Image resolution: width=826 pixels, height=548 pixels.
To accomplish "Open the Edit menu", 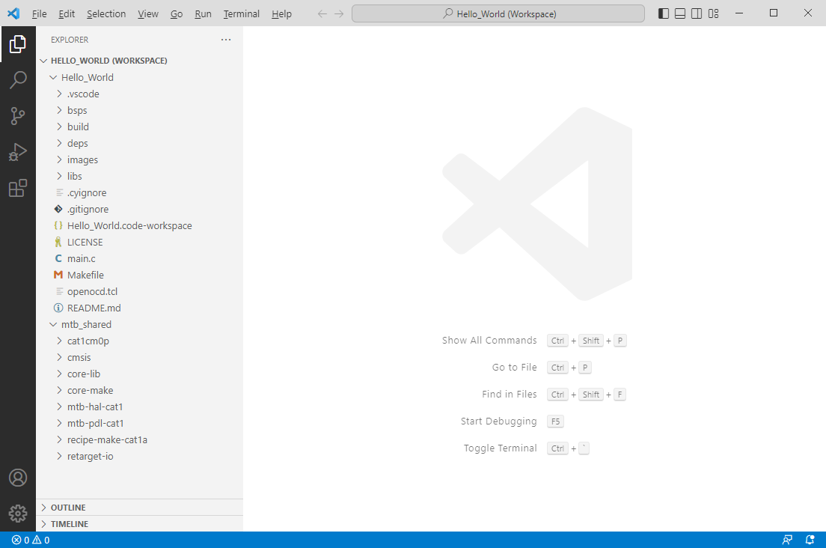I will pos(67,13).
